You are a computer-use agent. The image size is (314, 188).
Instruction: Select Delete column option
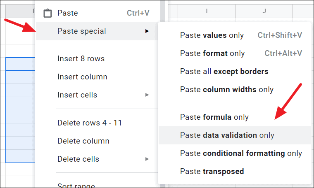pyautogui.click(x=83, y=141)
